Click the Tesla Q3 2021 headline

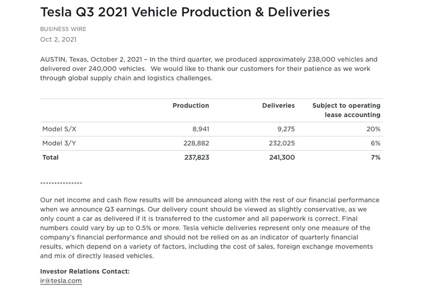click(x=185, y=12)
